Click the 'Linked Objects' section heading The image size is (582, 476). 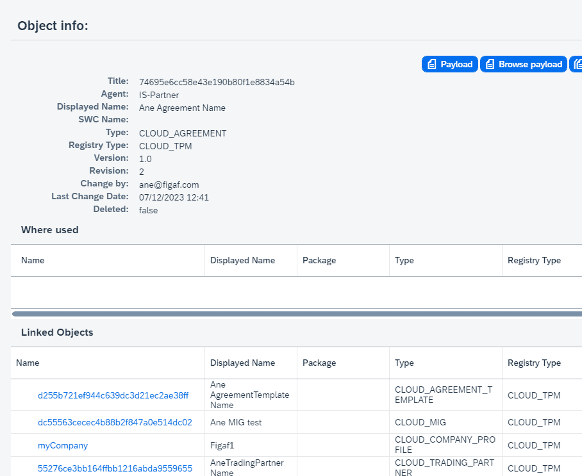coord(57,332)
